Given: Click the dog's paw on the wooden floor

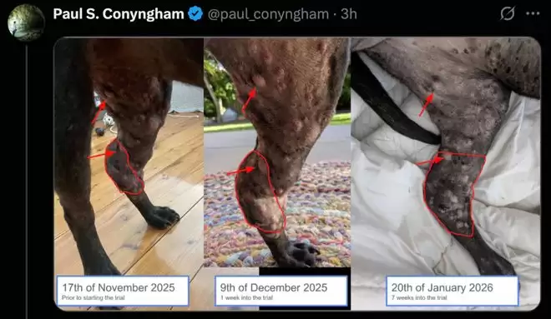Looking at the screenshot, I should [162, 217].
